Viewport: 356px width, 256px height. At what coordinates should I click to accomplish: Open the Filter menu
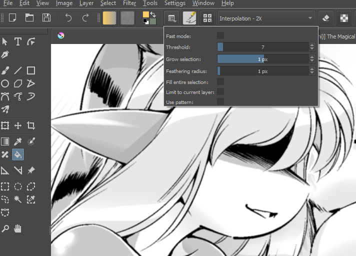(x=129, y=3)
